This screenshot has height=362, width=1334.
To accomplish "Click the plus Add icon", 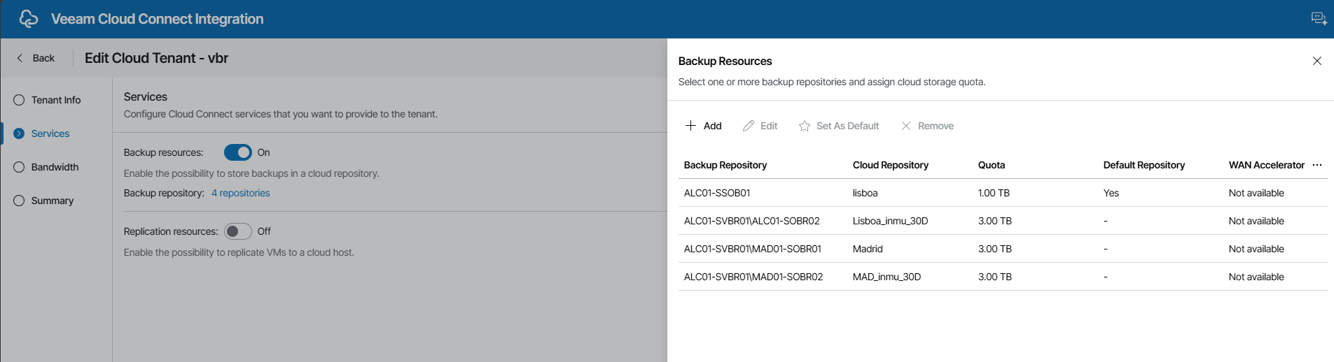I will (690, 126).
